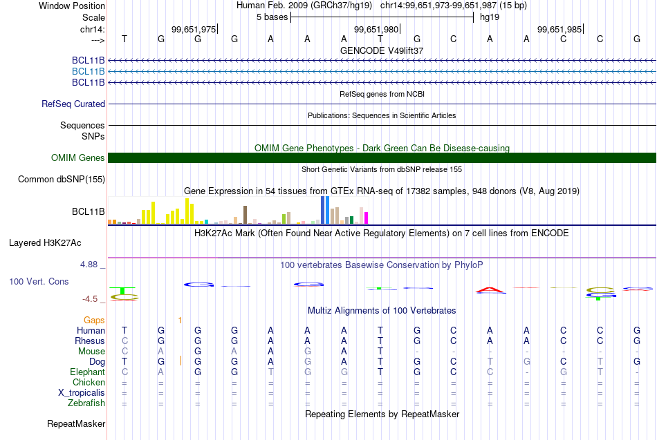Click the SNPs track label
Image resolution: width=657 pixels, height=440 pixels.
(93, 137)
